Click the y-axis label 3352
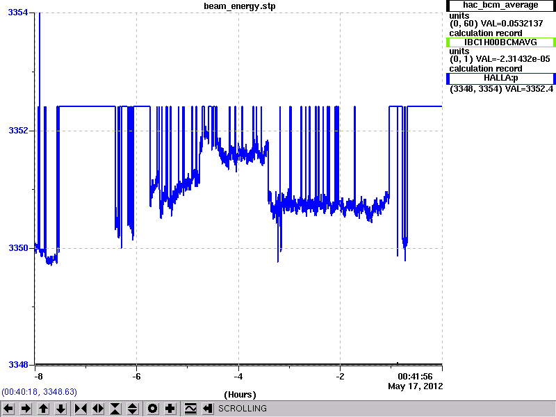Screen dimensions: 556x417 [x=18, y=131]
